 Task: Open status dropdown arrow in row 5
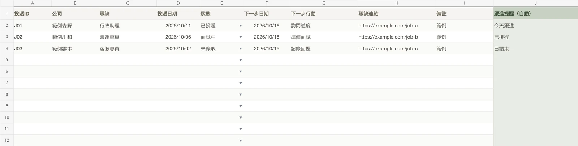click(241, 60)
